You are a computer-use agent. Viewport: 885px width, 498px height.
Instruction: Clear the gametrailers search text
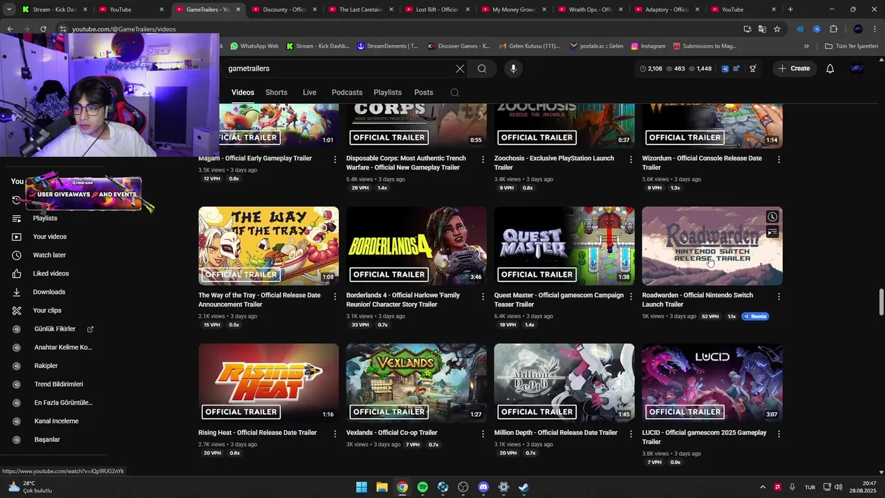(460, 68)
